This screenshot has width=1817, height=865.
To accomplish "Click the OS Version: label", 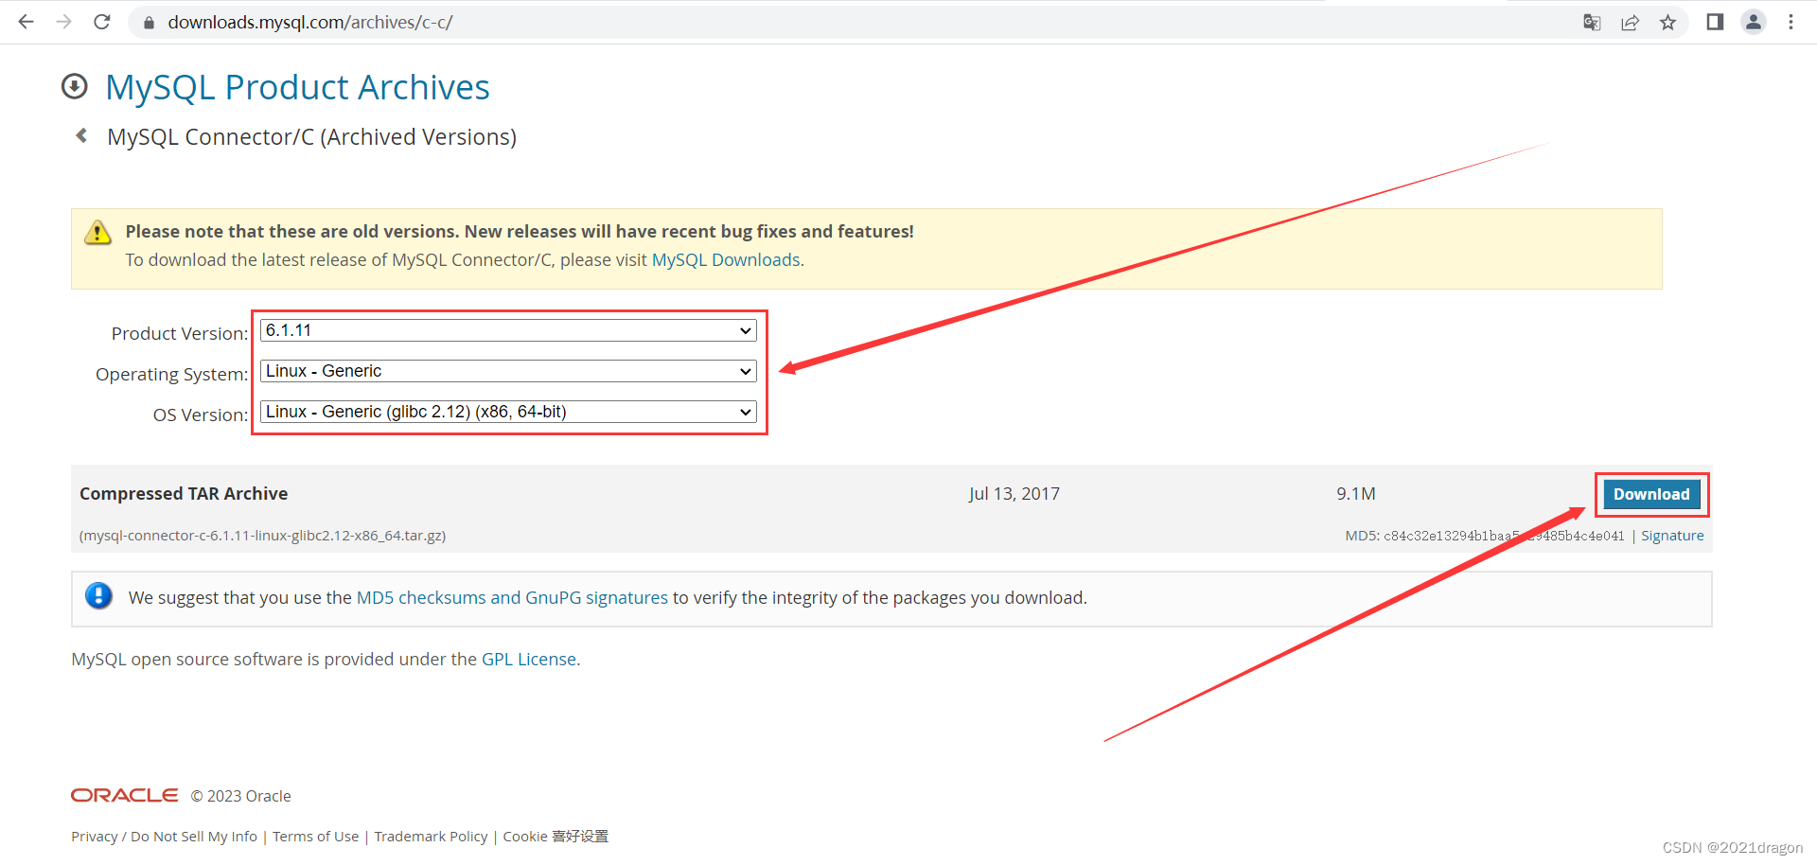I will point(201,415).
